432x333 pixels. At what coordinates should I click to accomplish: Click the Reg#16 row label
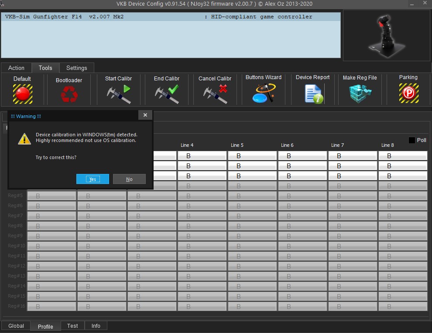pos(17,306)
